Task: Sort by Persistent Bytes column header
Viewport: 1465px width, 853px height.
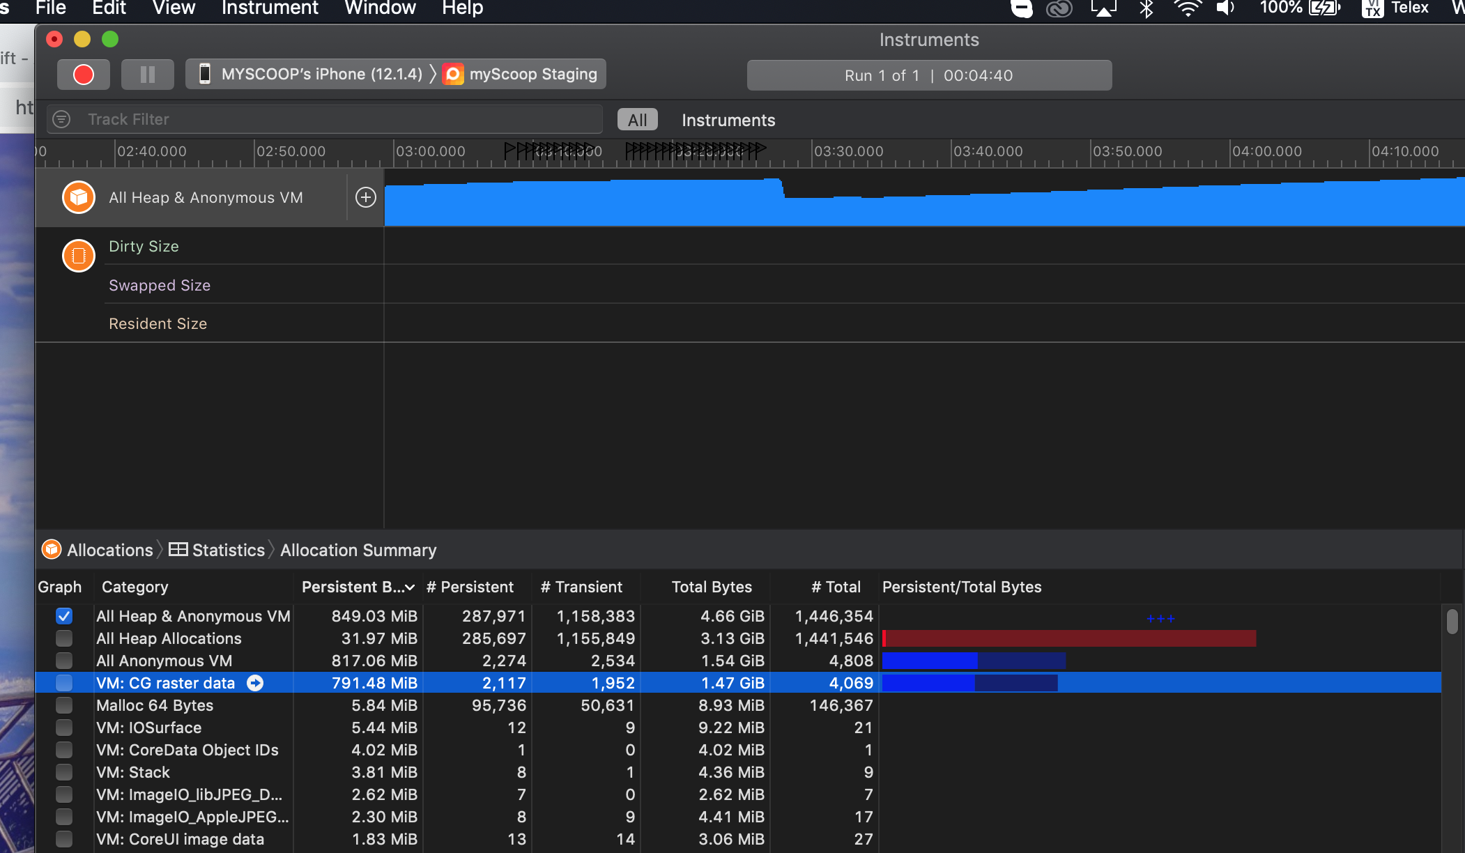Action: tap(358, 587)
